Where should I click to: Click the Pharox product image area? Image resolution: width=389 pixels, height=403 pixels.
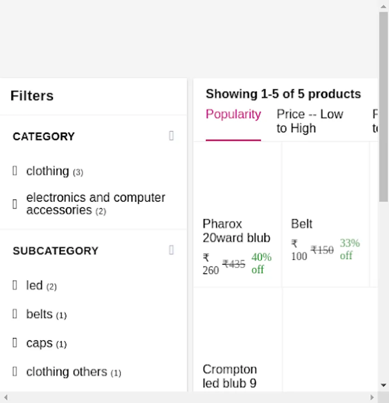click(238, 179)
